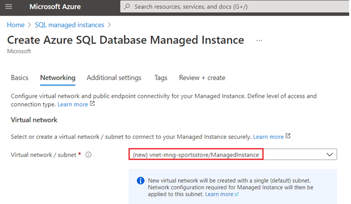Click external link icon after first Learn more

(92, 104)
